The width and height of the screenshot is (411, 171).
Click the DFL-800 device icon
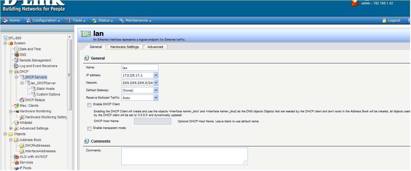(x=6, y=38)
